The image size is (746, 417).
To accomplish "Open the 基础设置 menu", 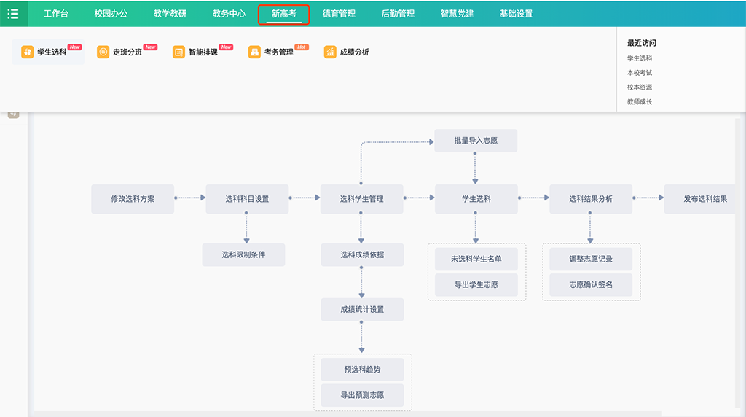I will tap(516, 14).
